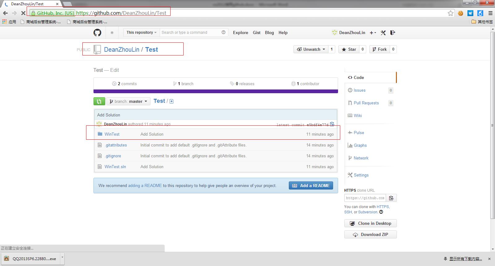Click the blue W extension icon

pyautogui.click(x=471, y=13)
